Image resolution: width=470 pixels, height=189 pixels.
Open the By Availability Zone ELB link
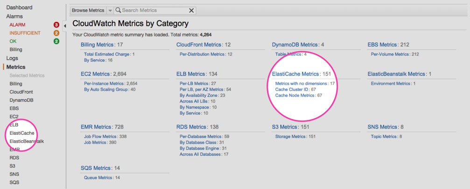(199, 95)
